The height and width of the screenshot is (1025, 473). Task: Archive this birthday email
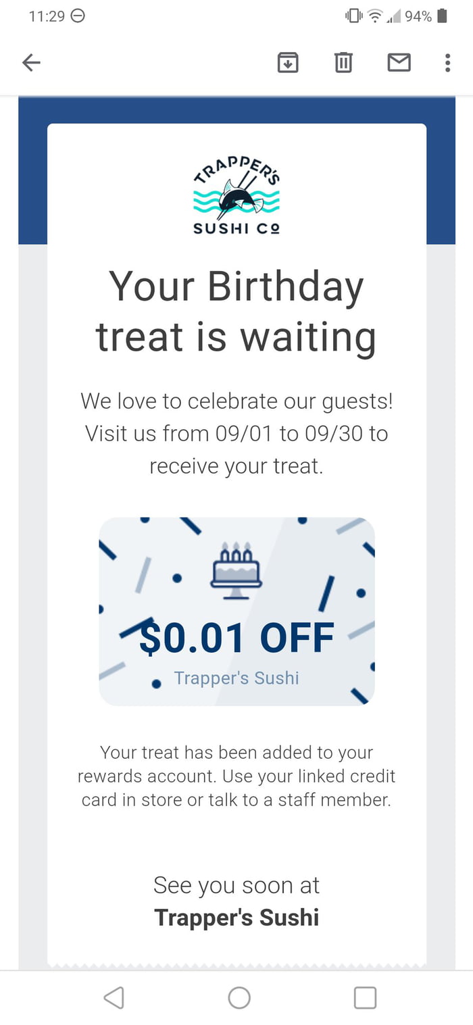click(287, 62)
